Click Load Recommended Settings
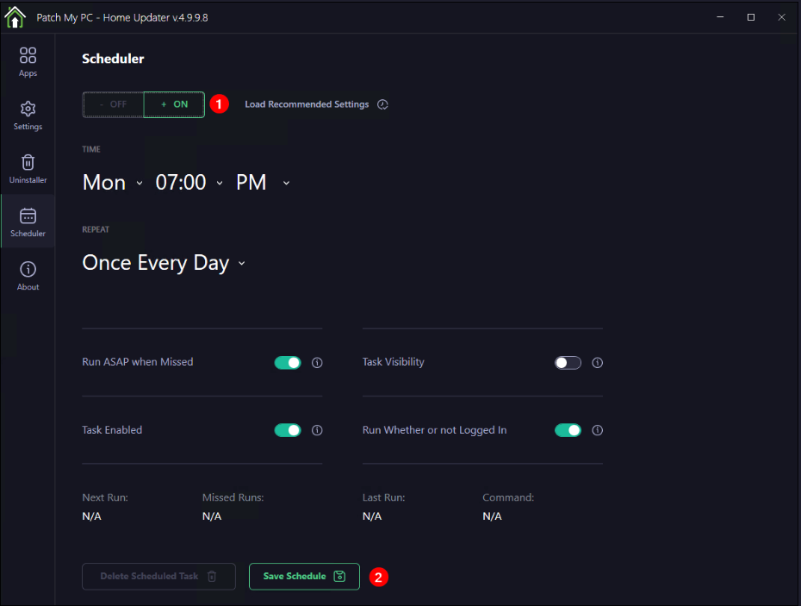 pyautogui.click(x=307, y=104)
